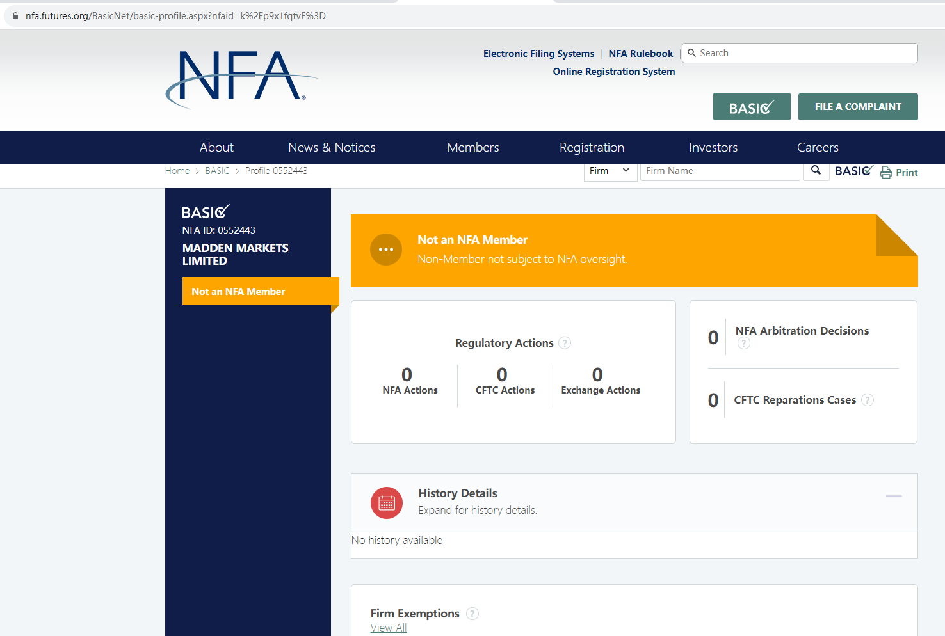Go to the Electronic Filing Systems link
The height and width of the screenshot is (636, 945).
point(538,54)
